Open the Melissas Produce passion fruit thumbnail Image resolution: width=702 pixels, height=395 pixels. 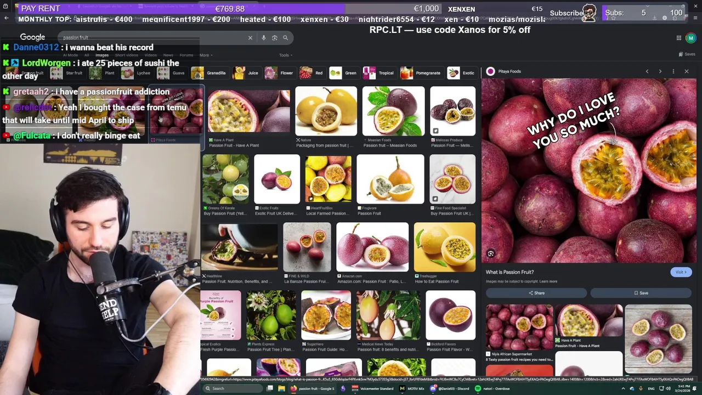click(452, 111)
